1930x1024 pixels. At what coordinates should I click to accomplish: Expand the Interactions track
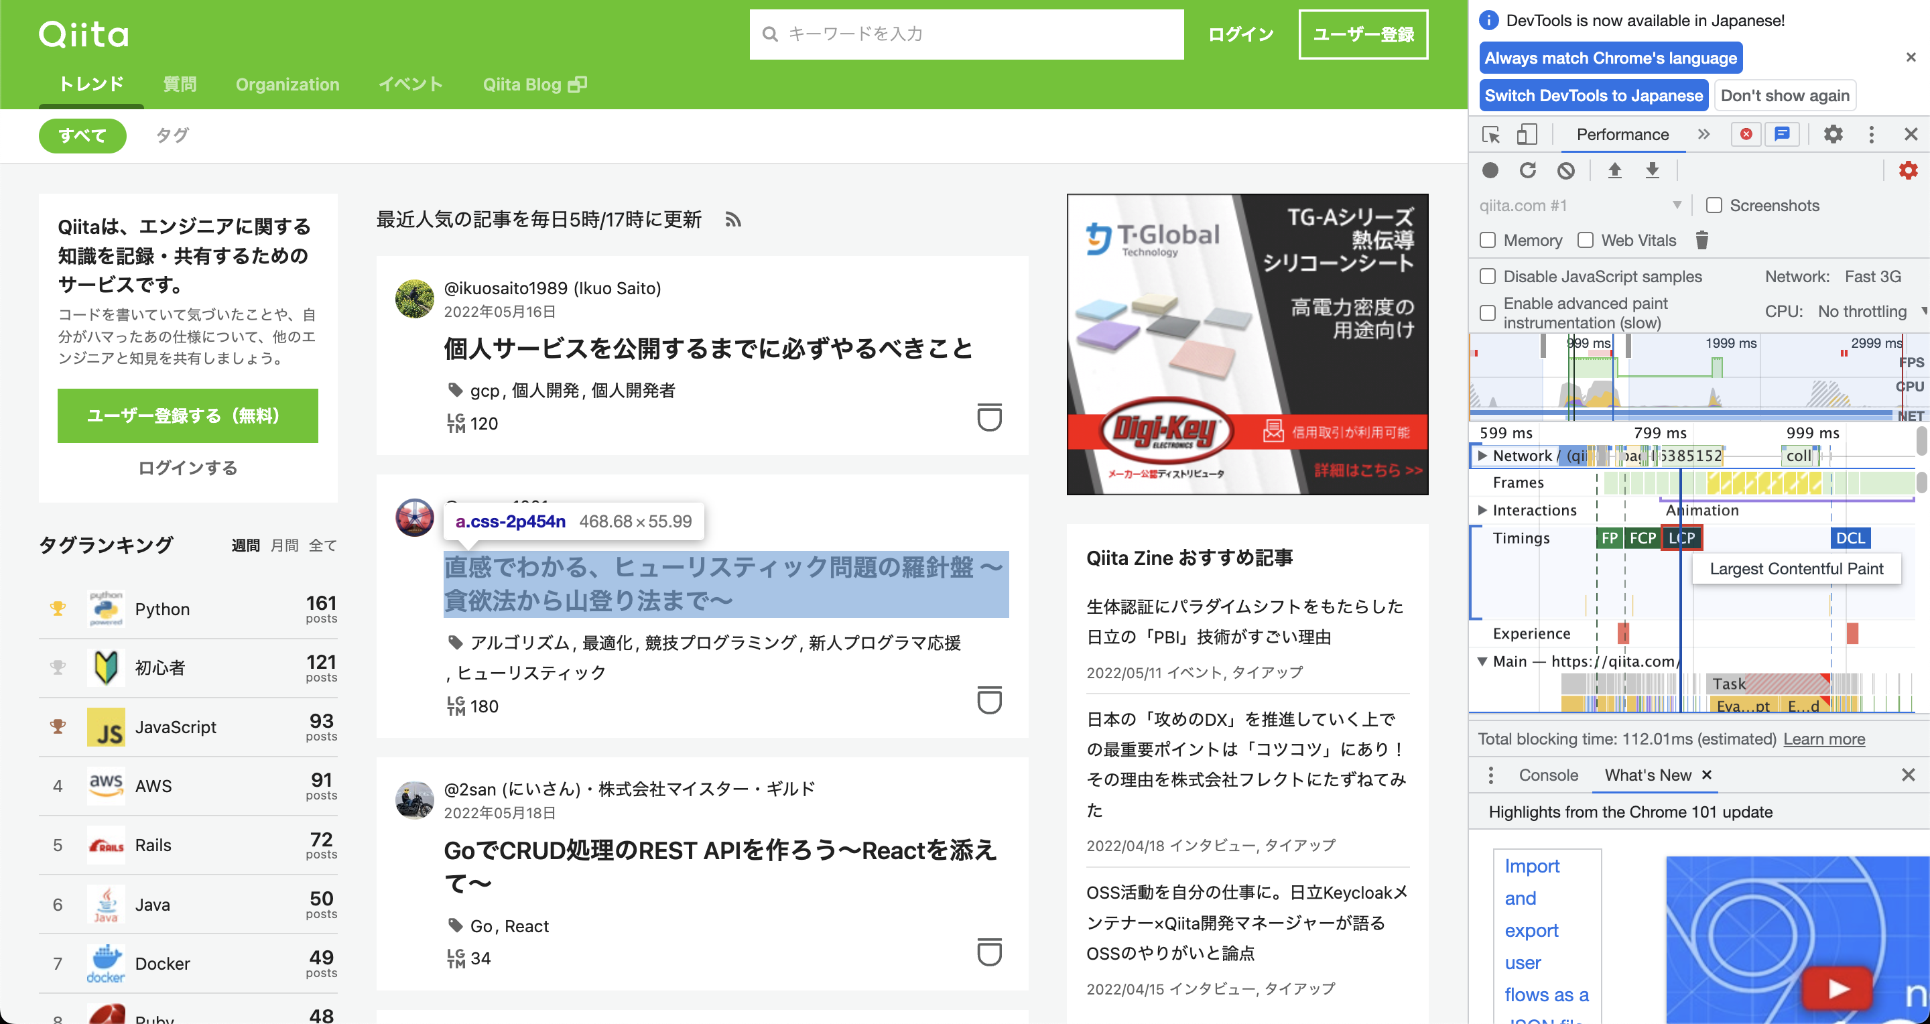pos(1482,510)
